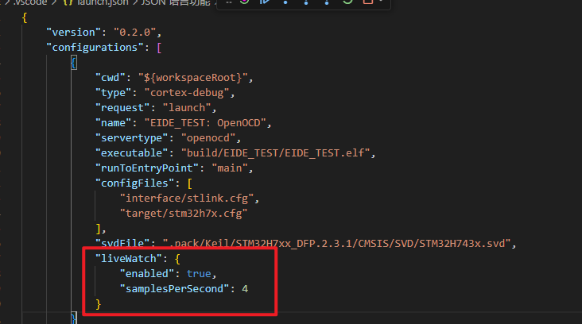The width and height of the screenshot is (582, 324).
Task: Click the "target/stm32h7x.cfg" entry
Action: coord(184,214)
